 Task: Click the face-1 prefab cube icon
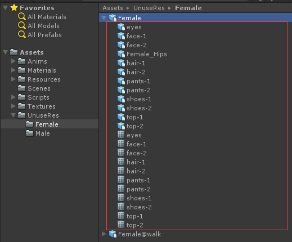pyautogui.click(x=121, y=36)
